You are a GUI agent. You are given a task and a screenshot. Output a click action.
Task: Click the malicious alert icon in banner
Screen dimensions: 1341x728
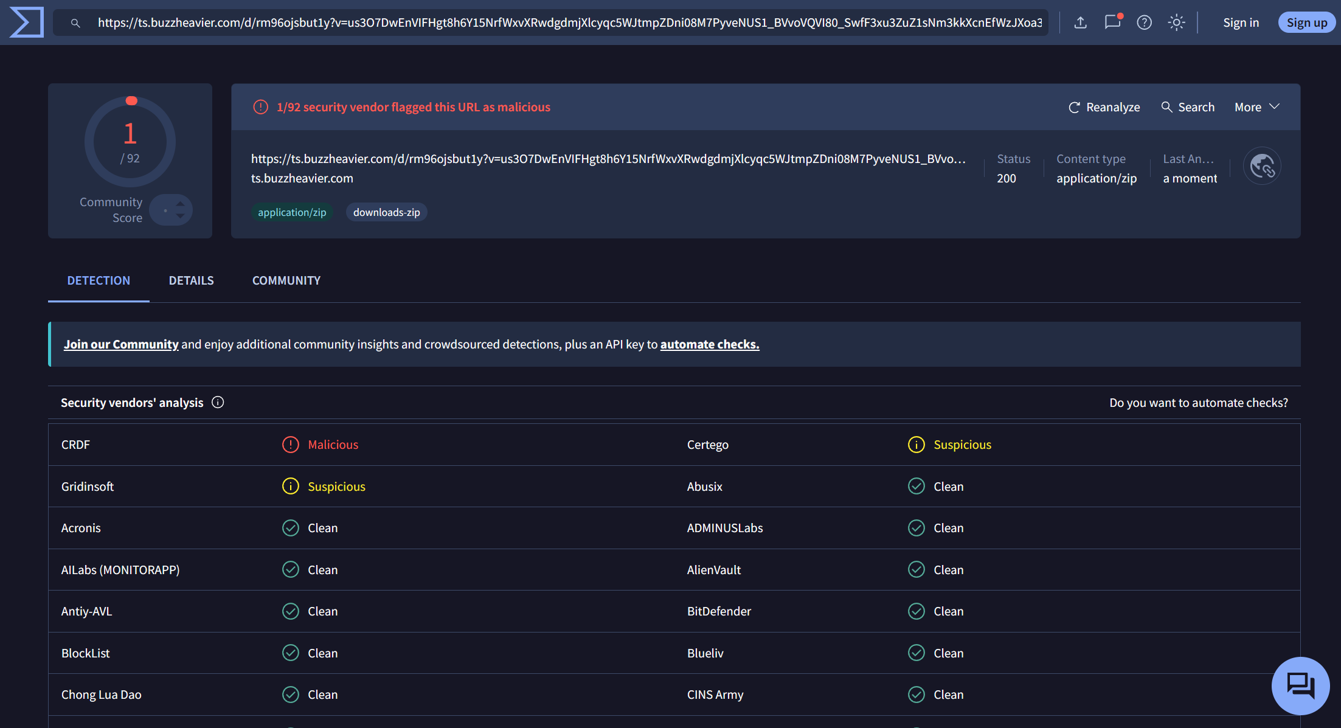click(x=260, y=107)
